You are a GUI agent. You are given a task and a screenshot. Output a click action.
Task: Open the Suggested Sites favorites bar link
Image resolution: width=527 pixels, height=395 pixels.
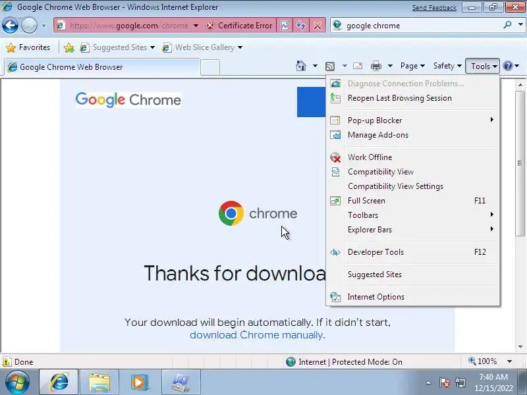pos(117,47)
